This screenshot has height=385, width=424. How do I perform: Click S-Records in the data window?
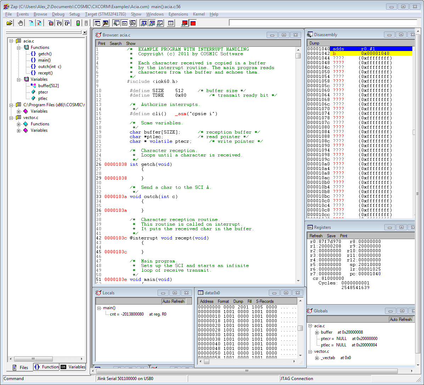tap(265, 301)
